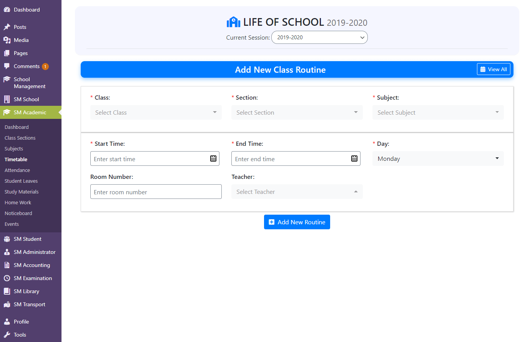Image resolution: width=525 pixels, height=342 pixels.
Task: Click the Media icon in sidebar
Action: 7,40
